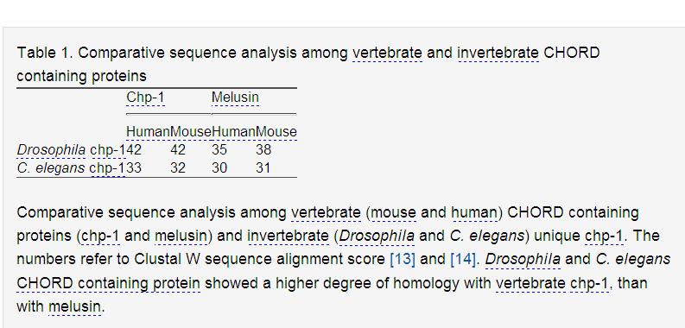Click underlined 'invertebrate' in table title
The image size is (685, 328).
[x=498, y=53]
